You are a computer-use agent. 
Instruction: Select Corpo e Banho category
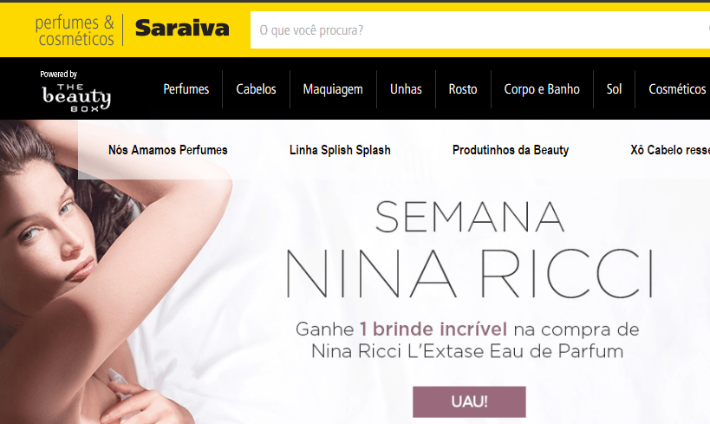coord(542,89)
